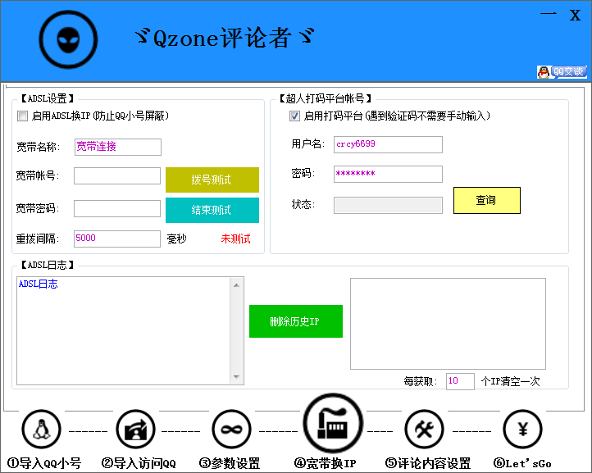592x473 pixels.
Task: Click the 【超人打码平台帐号】 group title
Action: 325,99
